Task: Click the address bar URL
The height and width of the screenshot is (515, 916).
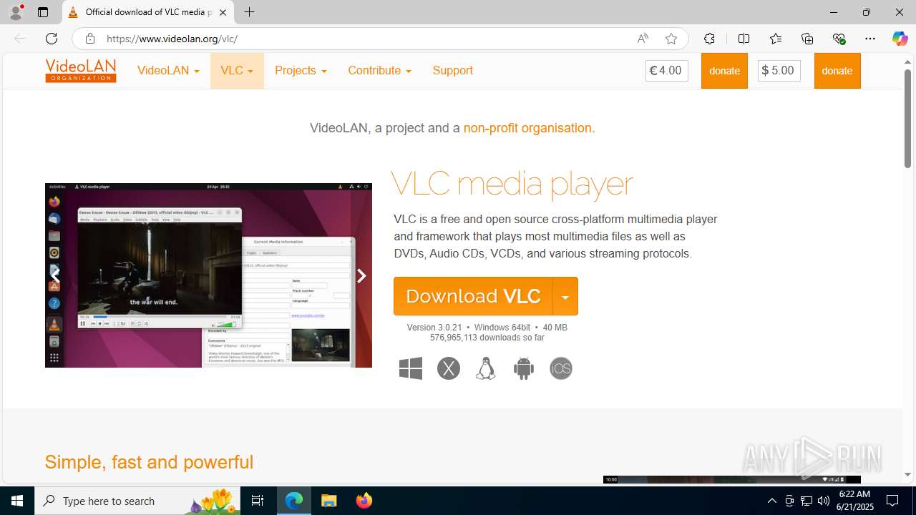Action: coord(172,39)
